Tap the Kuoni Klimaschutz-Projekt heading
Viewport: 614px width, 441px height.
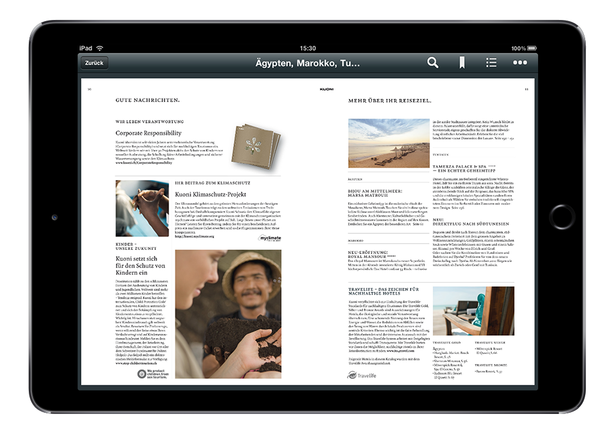(210, 194)
